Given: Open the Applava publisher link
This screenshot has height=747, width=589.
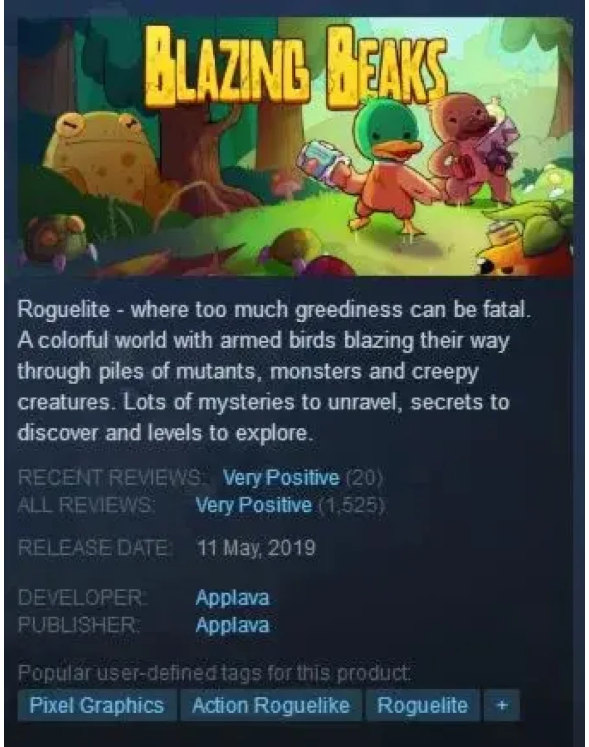Looking at the screenshot, I should click(232, 625).
